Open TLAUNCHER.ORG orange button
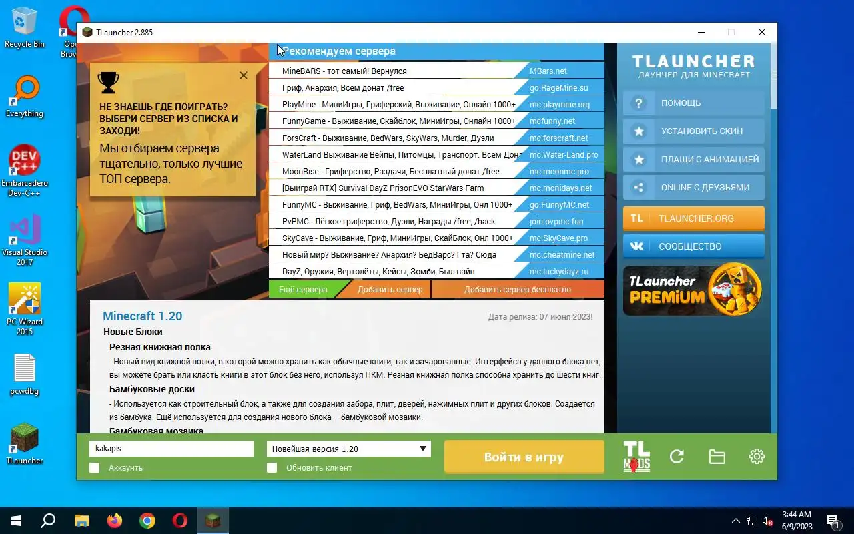The height and width of the screenshot is (534, 854). (x=694, y=218)
